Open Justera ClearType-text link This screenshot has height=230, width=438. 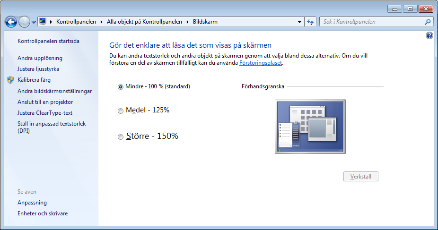tap(45, 113)
